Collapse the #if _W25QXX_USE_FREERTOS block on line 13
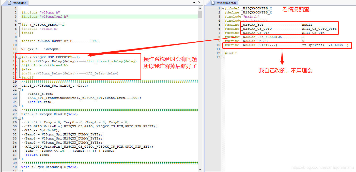The width and height of the screenshot is (356, 172). pos(19,57)
